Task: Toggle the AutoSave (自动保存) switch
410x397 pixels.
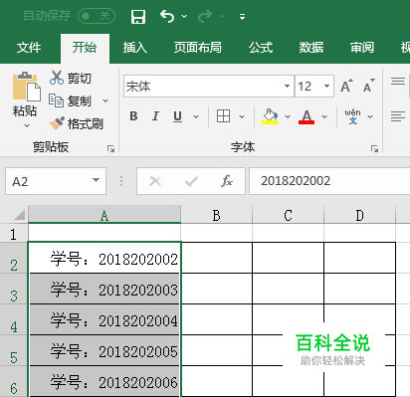Action: 97,16
